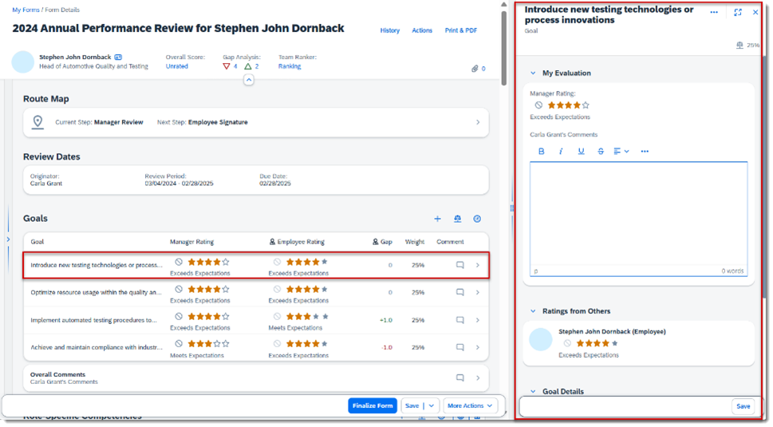This screenshot has width=773, height=427.
Task: Click the Finalize Form button
Action: (373, 405)
